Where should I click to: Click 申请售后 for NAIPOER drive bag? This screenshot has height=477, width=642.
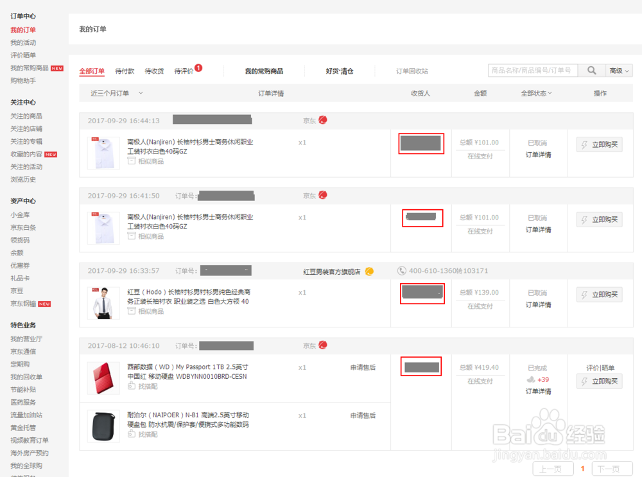[363, 415]
